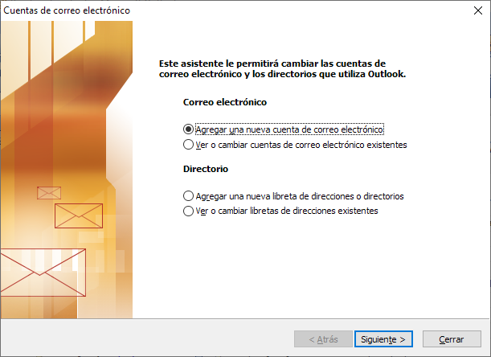Click the Directorio section heading

point(206,169)
